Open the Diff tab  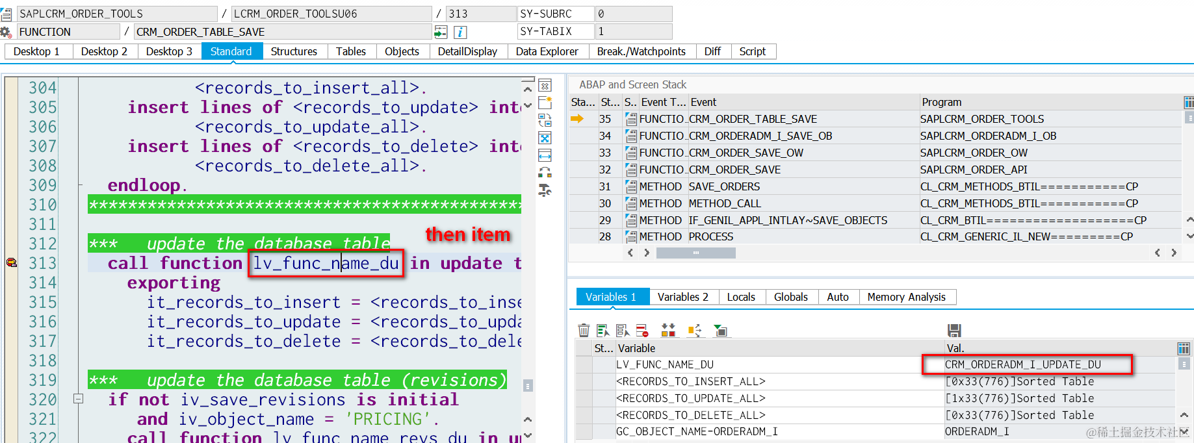pyautogui.click(x=712, y=51)
